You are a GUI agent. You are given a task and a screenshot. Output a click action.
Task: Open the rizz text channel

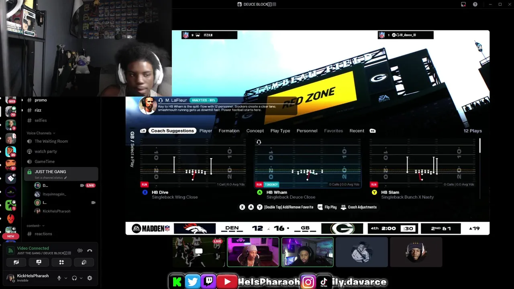(38, 110)
